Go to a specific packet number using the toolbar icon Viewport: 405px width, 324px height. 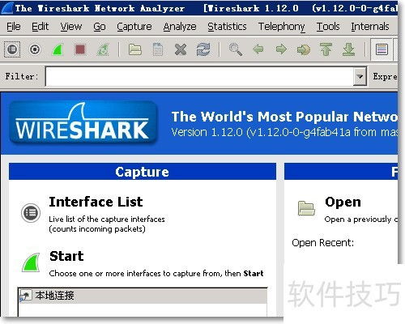[x=304, y=49]
